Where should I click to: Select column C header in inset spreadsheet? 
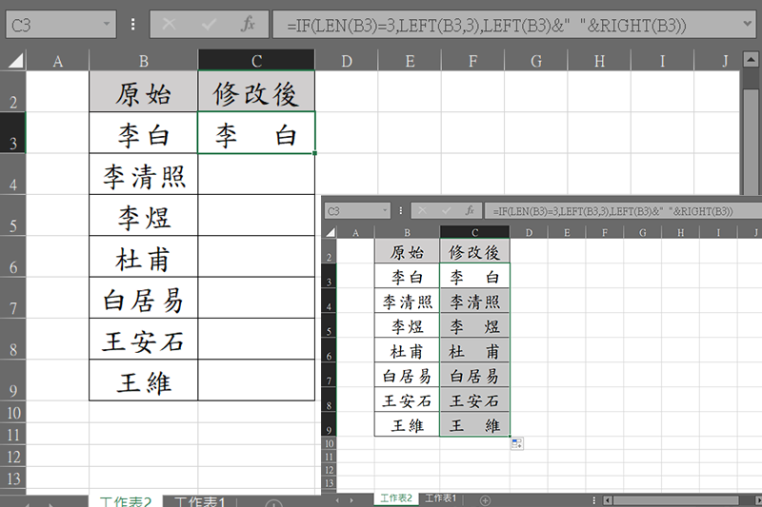point(474,232)
